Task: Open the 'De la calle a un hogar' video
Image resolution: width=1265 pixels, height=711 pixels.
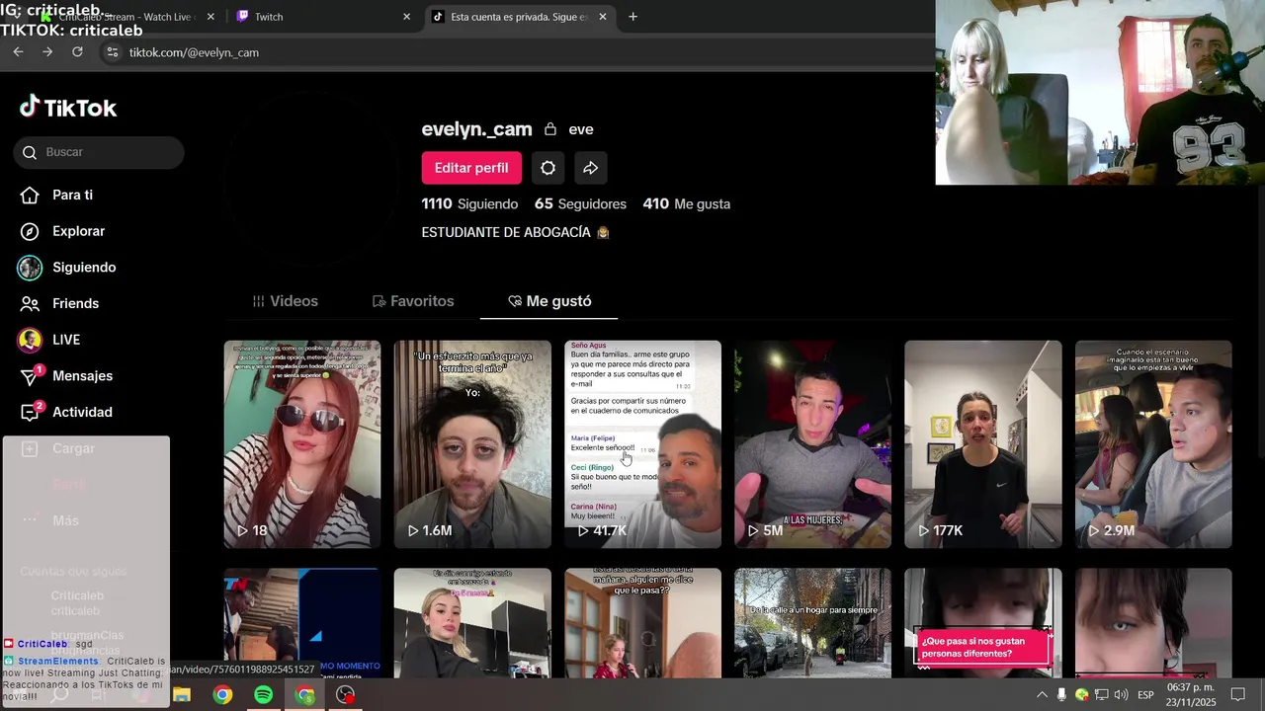Action: point(812,623)
